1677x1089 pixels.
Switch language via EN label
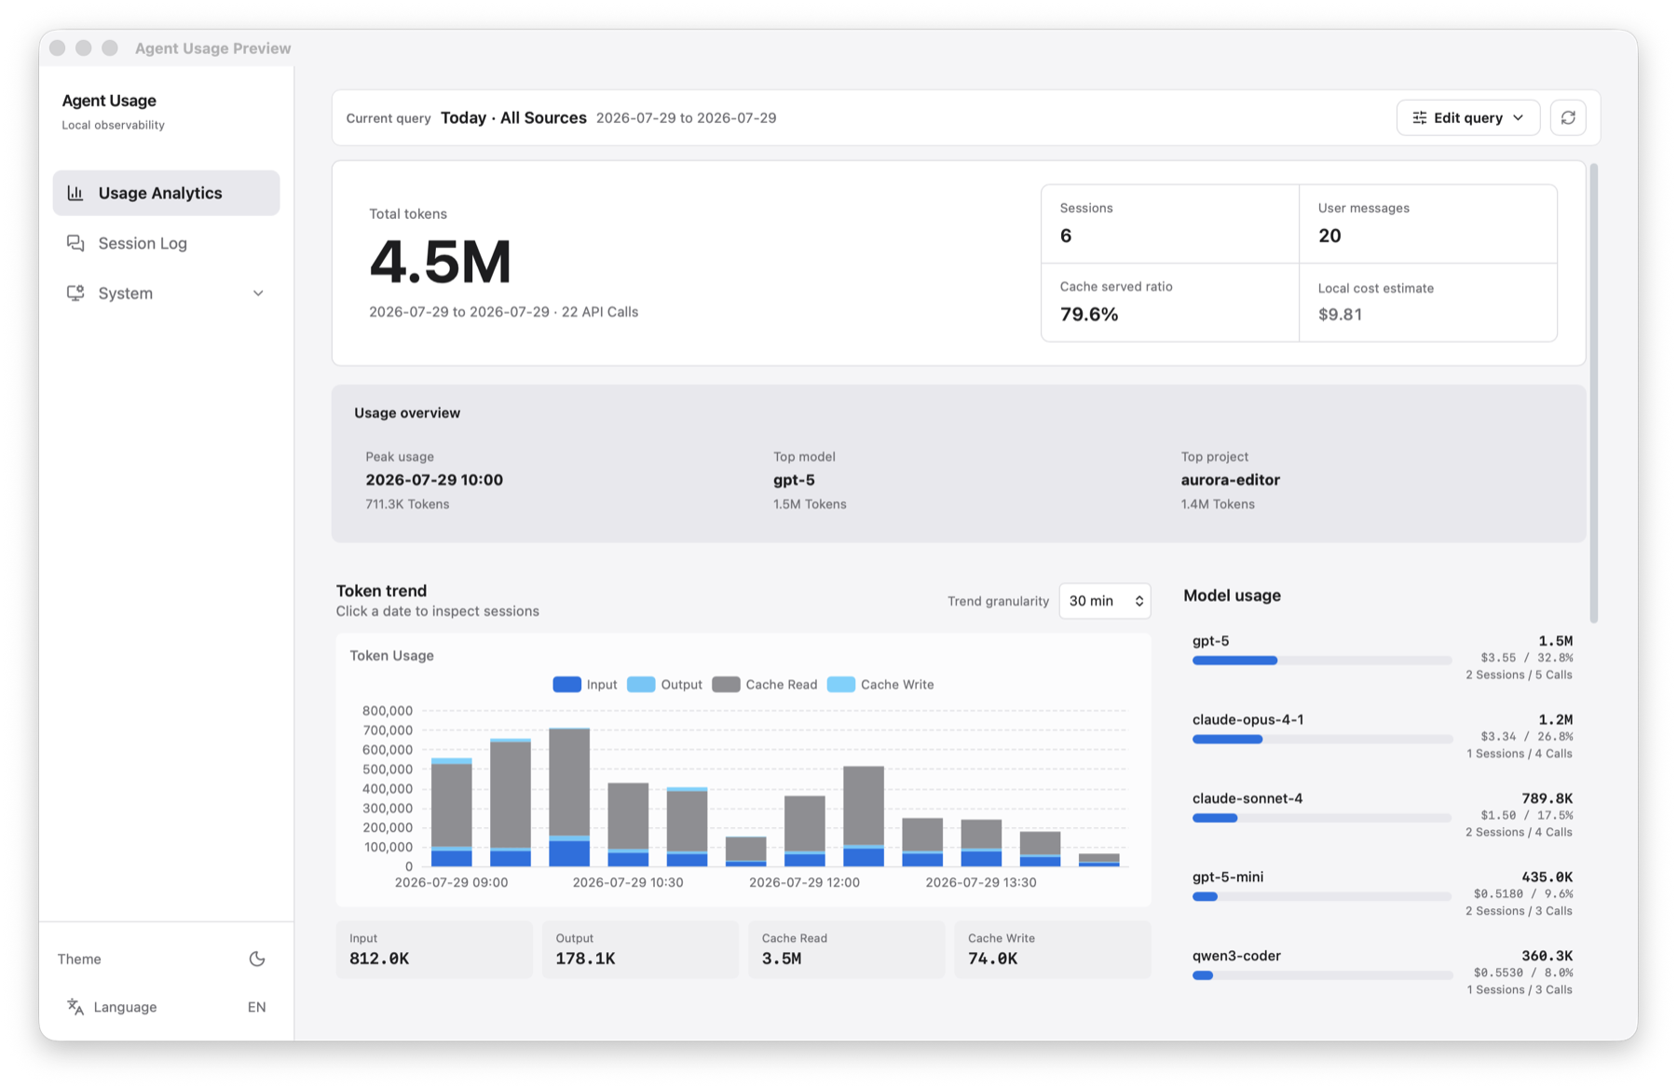click(256, 1007)
